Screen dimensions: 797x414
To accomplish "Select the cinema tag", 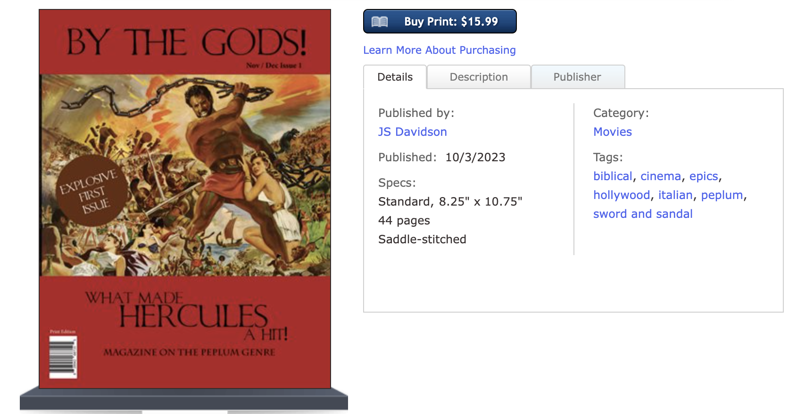I will 661,176.
